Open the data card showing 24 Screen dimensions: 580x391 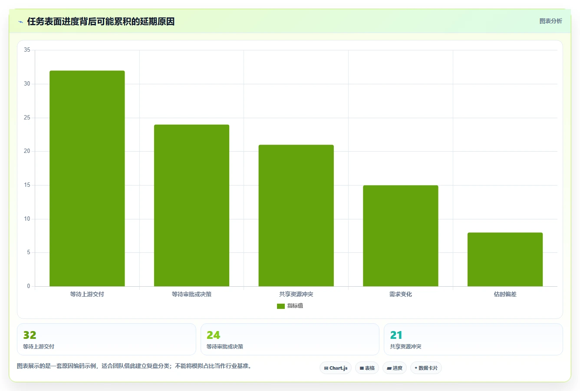[x=290, y=339]
